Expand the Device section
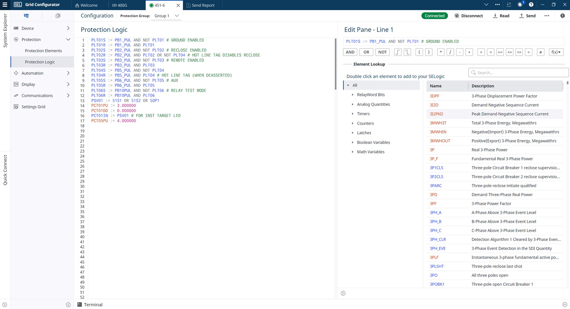This screenshot has height=309, width=570. 68,28
